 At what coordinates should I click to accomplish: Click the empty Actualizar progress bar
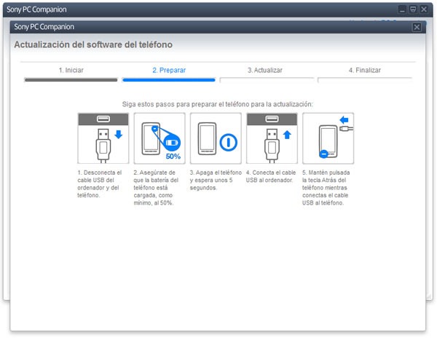(x=267, y=80)
